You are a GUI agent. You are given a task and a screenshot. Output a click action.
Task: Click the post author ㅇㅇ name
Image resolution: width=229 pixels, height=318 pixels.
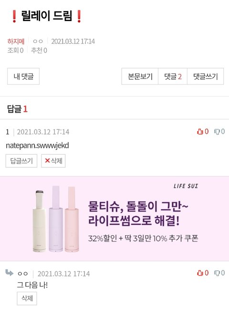(x=38, y=42)
